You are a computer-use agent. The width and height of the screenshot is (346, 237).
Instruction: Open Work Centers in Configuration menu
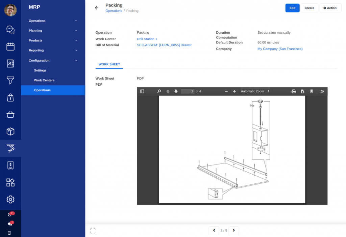click(x=44, y=80)
